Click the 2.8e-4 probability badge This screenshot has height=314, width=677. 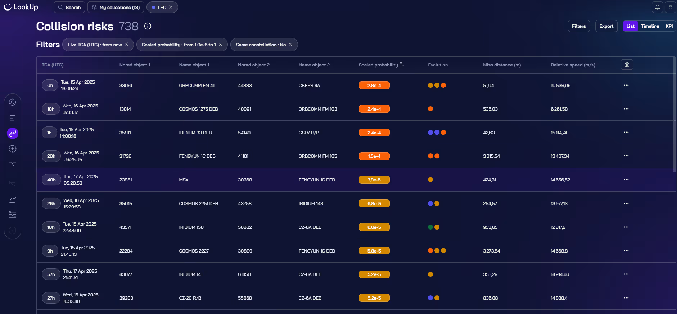(374, 85)
